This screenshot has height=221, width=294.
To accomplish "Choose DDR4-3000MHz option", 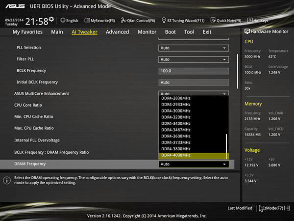I will [176, 111].
